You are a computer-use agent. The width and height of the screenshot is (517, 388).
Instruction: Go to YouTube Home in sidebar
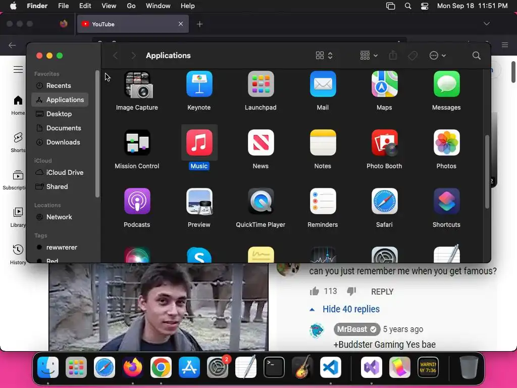click(x=18, y=105)
